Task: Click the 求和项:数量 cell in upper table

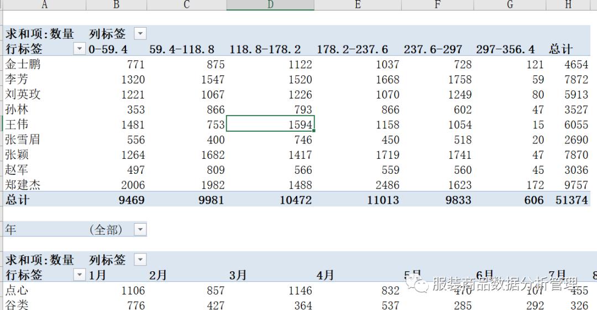Action: [x=40, y=34]
